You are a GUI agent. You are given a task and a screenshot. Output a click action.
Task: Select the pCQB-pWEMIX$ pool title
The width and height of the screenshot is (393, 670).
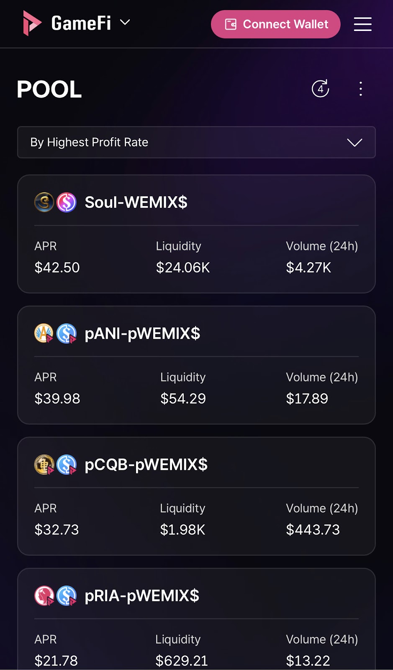click(146, 465)
